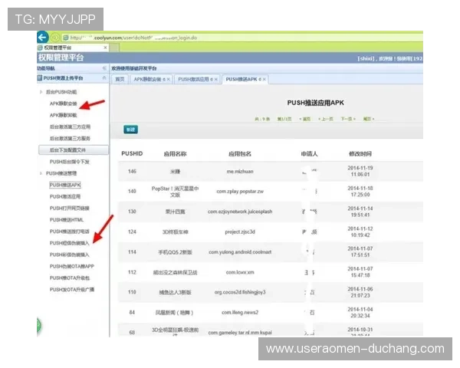Close the APK静默安装 content tab
The image size is (460, 368).
[x=169, y=79]
